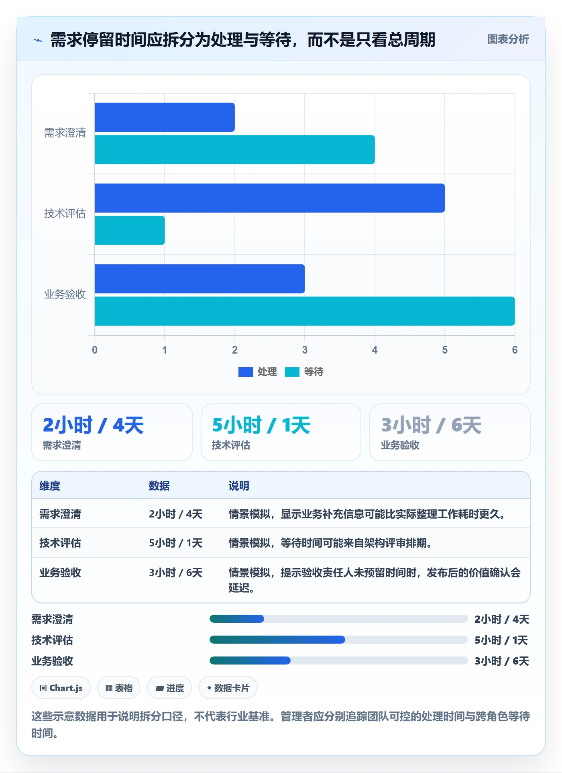This screenshot has width=562, height=773.
Task: Click the 需求澄清 progress bar
Action: click(338, 619)
